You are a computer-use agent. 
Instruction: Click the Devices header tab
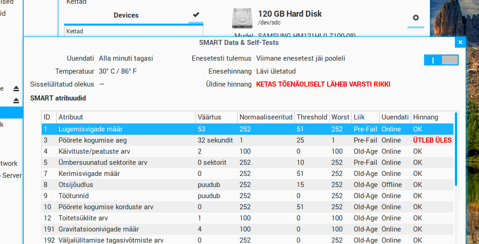[x=126, y=15]
